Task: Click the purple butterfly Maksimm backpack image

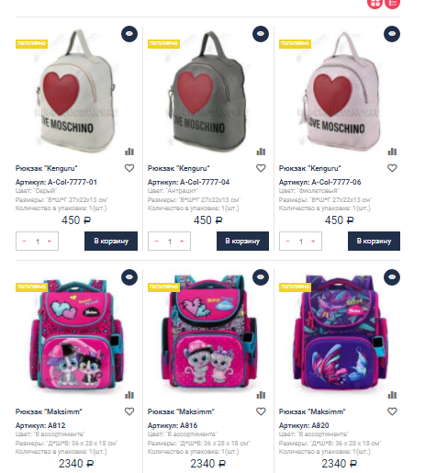Action: click(x=339, y=335)
